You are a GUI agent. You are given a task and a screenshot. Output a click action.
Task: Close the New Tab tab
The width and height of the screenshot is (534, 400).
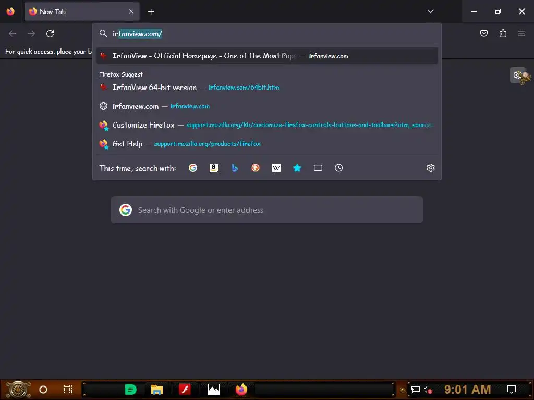tap(131, 11)
